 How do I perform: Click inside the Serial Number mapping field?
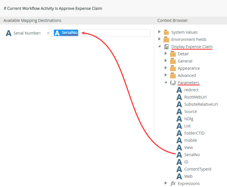[x=101, y=33]
